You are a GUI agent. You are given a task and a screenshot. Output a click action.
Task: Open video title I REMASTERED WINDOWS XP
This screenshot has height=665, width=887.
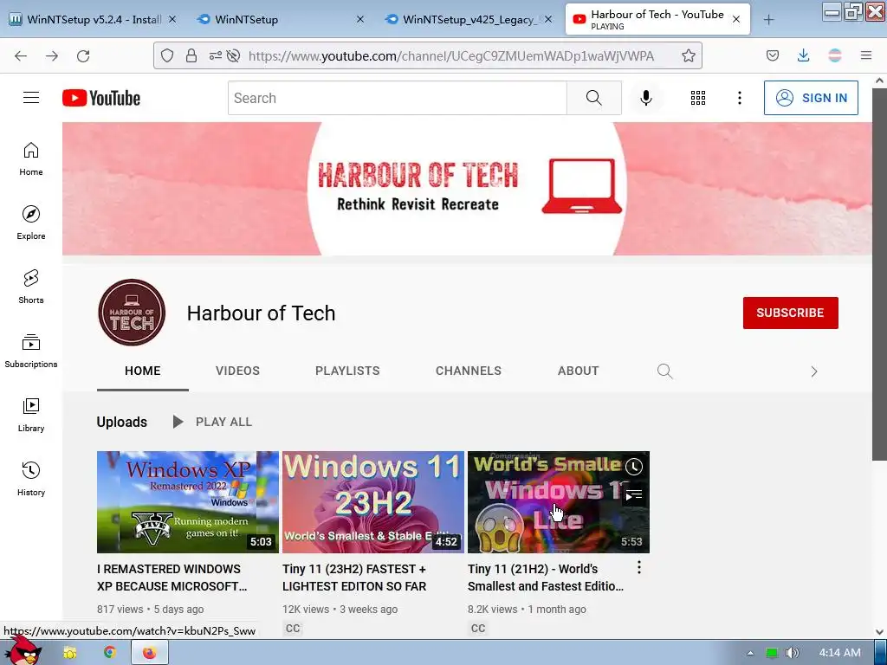click(172, 578)
